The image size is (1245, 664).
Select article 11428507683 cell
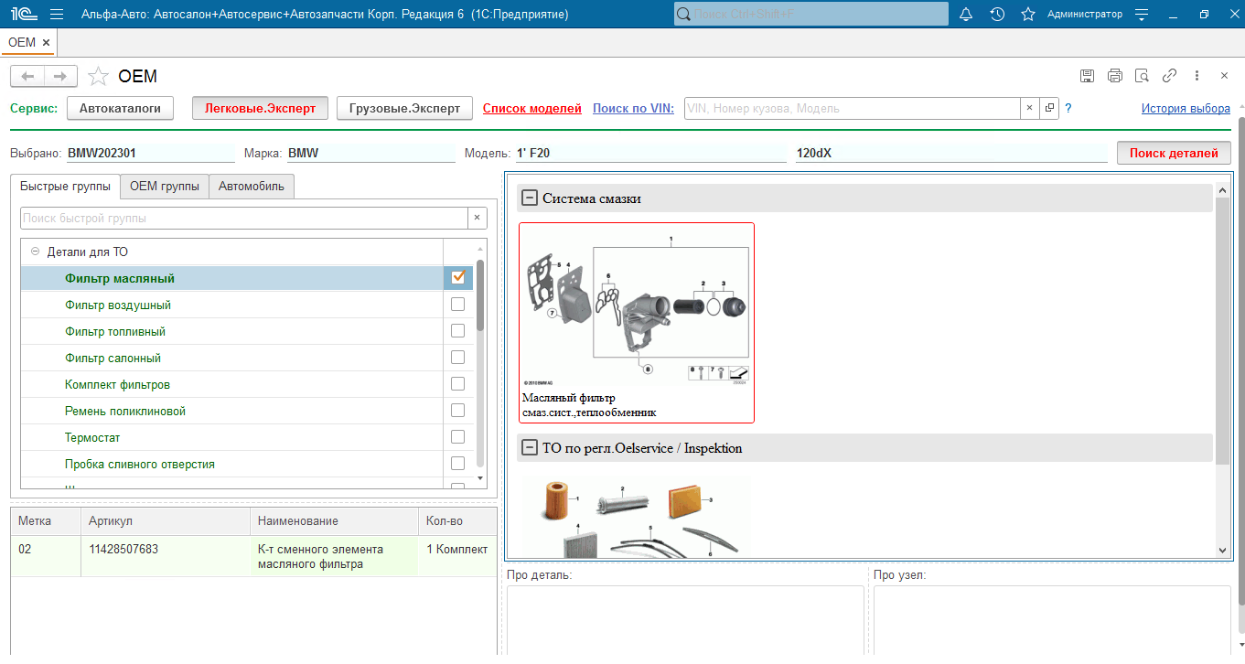coord(165,556)
